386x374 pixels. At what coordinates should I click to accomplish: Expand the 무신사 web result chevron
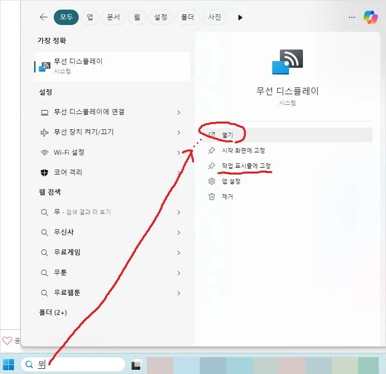click(179, 233)
